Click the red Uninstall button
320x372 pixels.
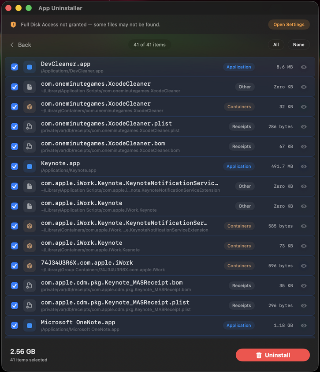pos(273,355)
